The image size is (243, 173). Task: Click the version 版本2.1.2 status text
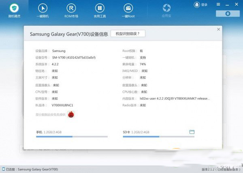[221, 169]
